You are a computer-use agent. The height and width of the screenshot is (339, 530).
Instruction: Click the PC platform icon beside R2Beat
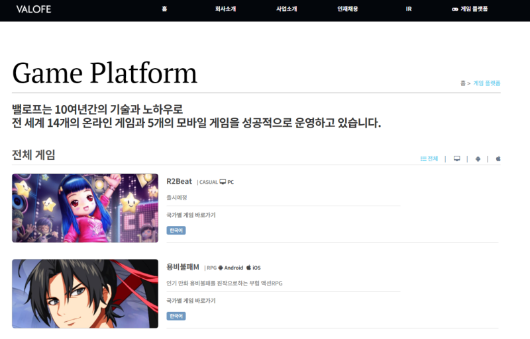[x=223, y=182]
